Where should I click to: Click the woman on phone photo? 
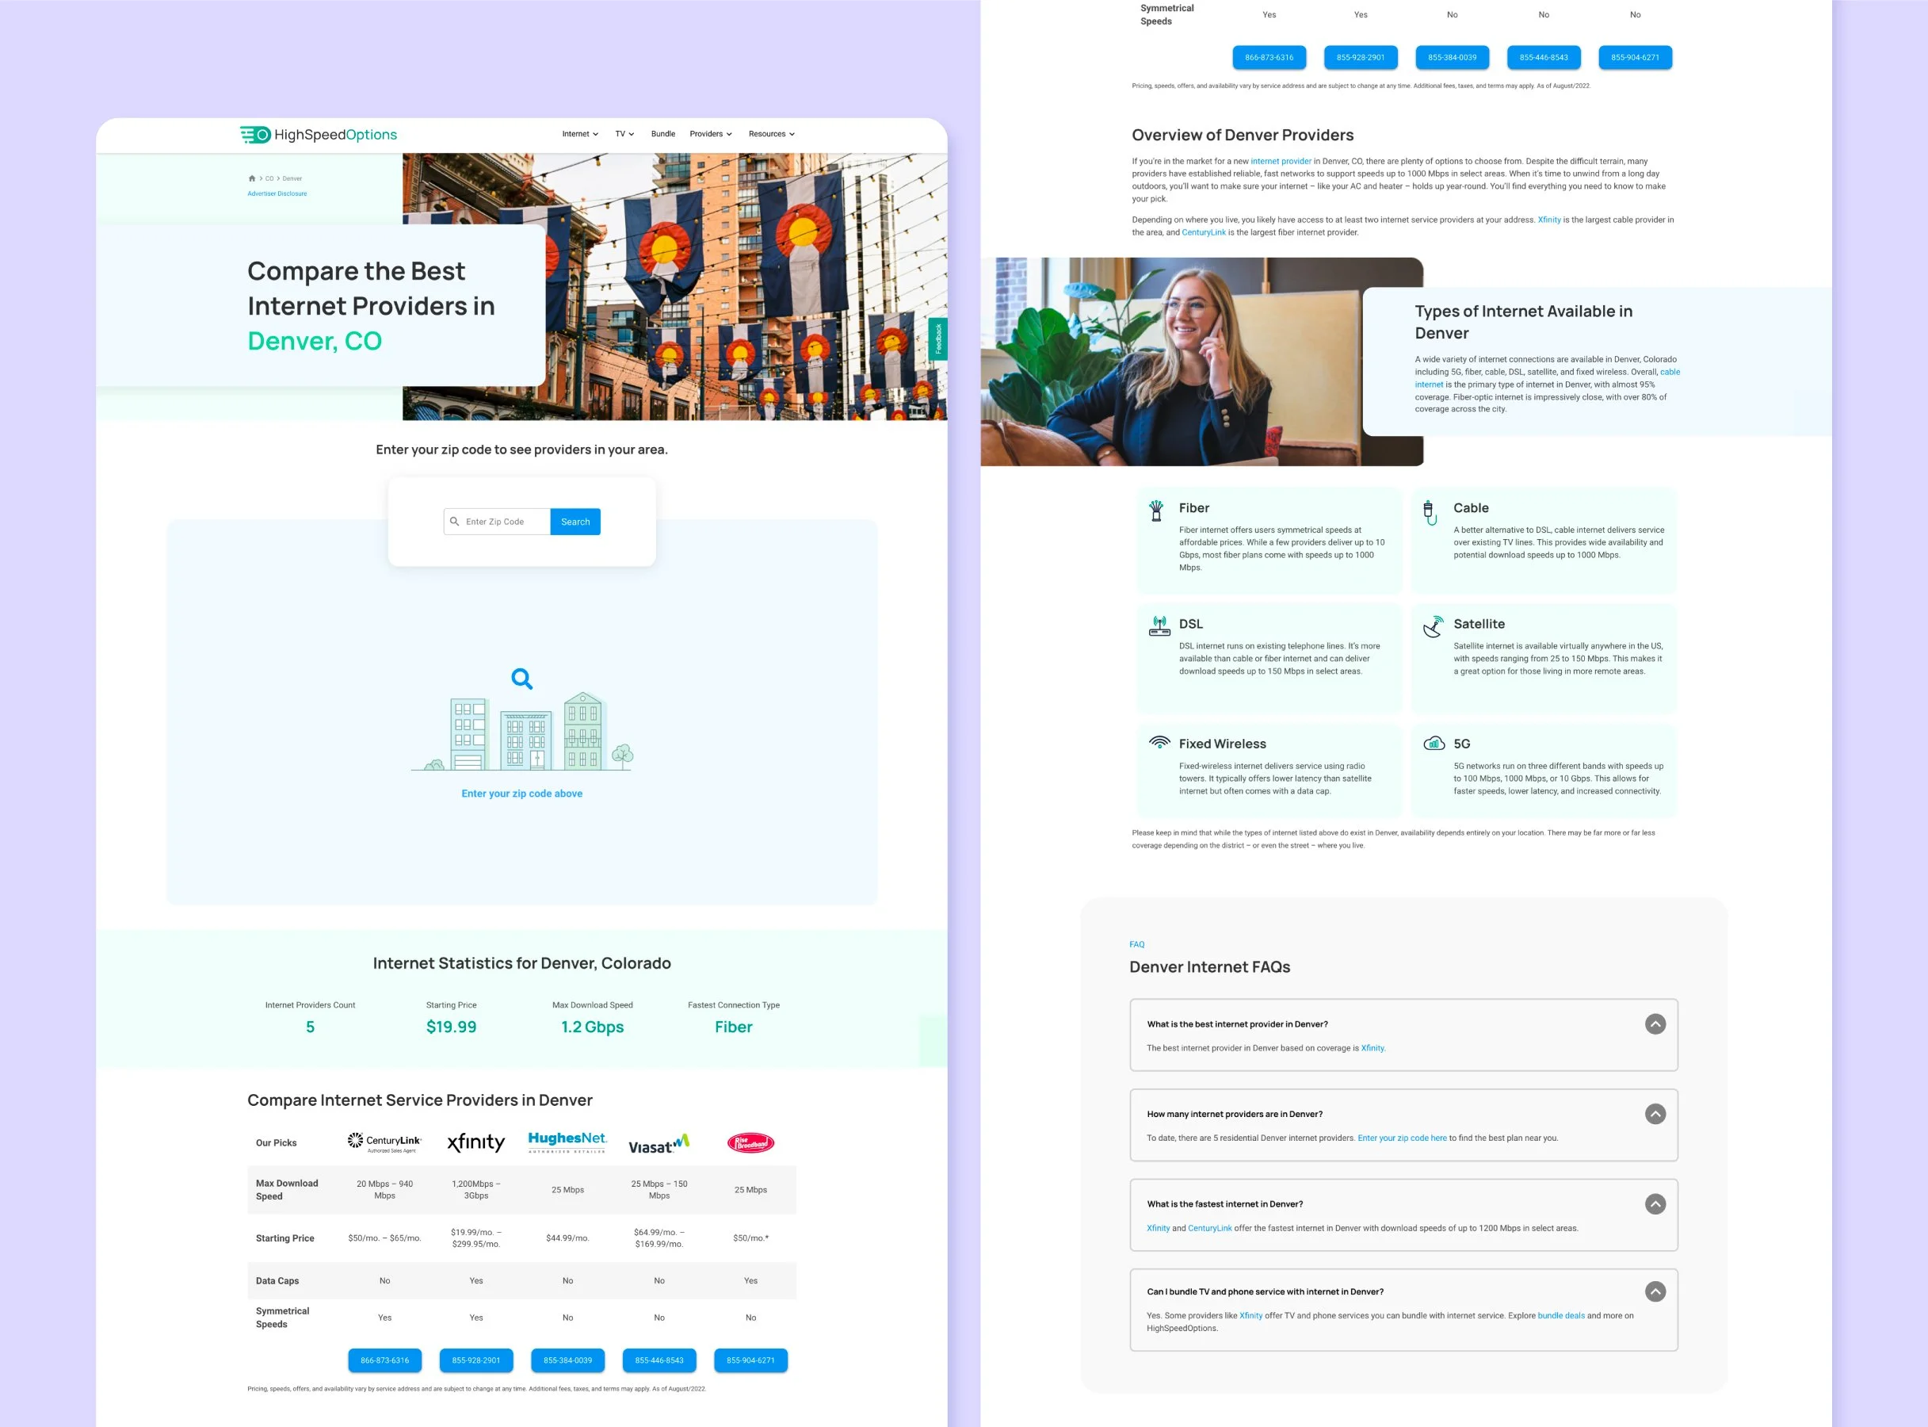point(1201,362)
